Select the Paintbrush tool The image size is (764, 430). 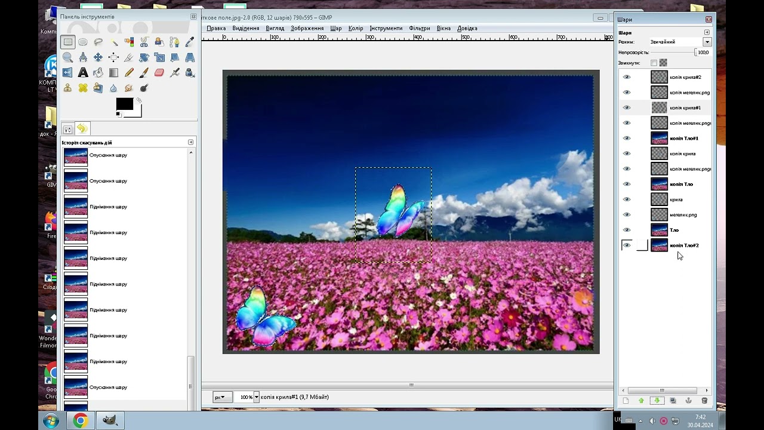click(144, 72)
